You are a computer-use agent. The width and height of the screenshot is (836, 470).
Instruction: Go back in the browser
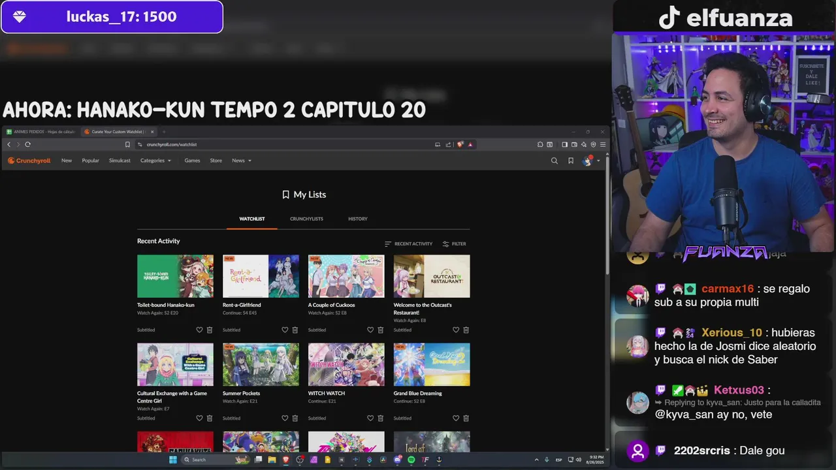8,144
